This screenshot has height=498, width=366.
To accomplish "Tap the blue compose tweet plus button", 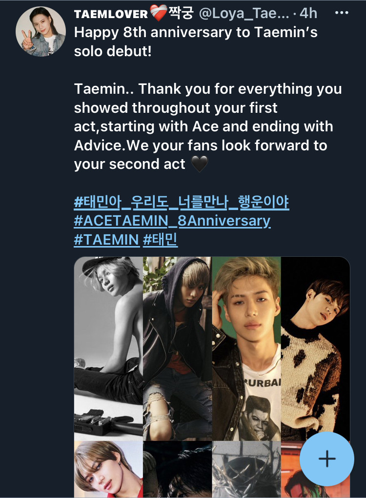I will point(327,459).
